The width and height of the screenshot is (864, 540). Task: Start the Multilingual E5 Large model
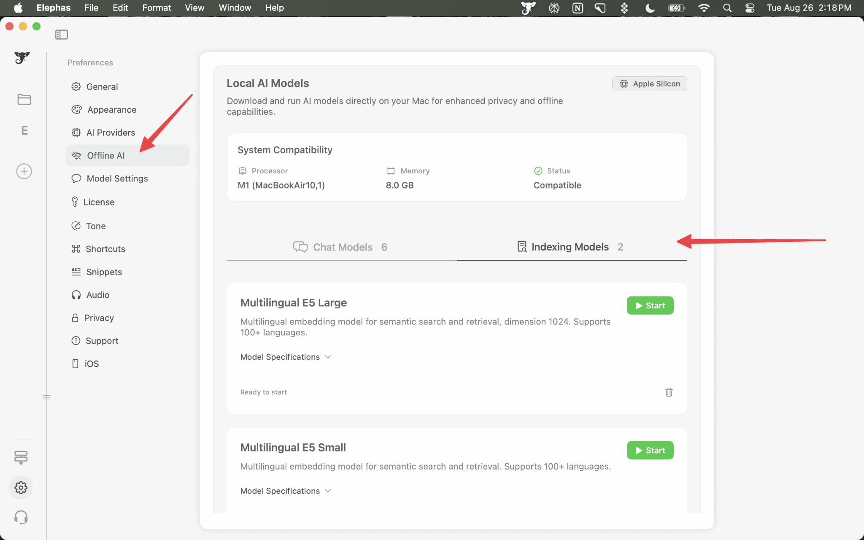pos(650,305)
